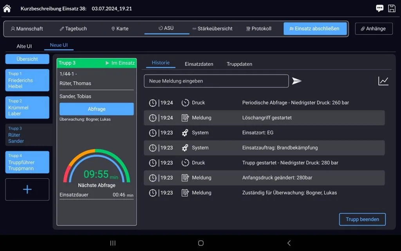The height and width of the screenshot is (251, 401).
Task: Open the Anhänge attachments button
Action: (x=374, y=29)
